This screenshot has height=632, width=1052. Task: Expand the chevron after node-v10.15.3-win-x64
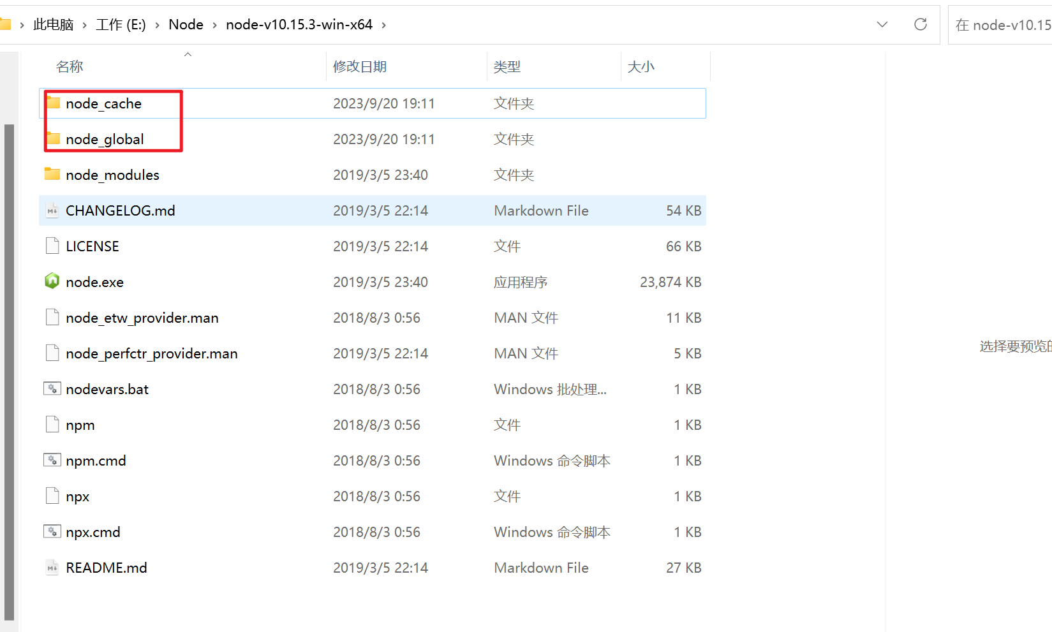(x=383, y=25)
